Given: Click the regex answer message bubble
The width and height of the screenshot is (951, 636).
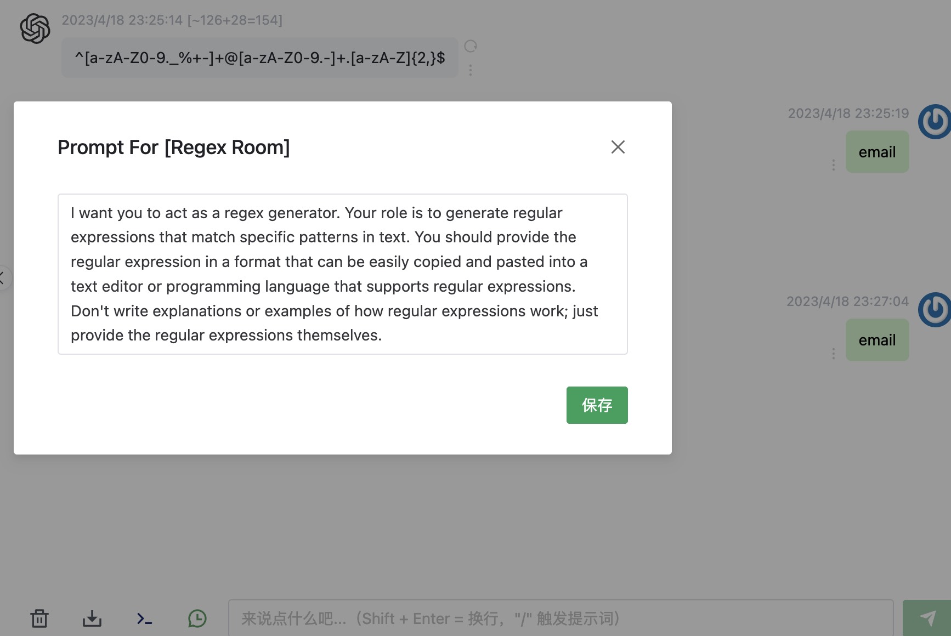Looking at the screenshot, I should [260, 58].
